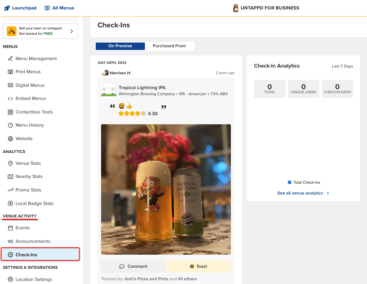
Task: Click the See all venue analytics chevron
Action: [328, 193]
